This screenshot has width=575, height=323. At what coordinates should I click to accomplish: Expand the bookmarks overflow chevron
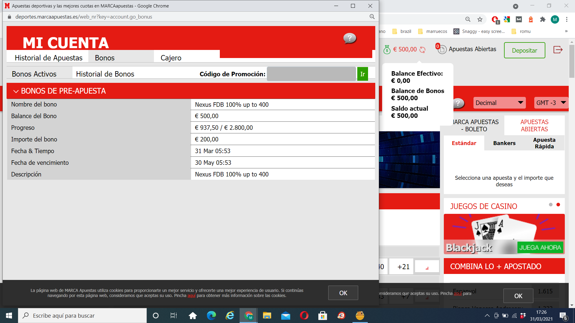pyautogui.click(x=566, y=31)
